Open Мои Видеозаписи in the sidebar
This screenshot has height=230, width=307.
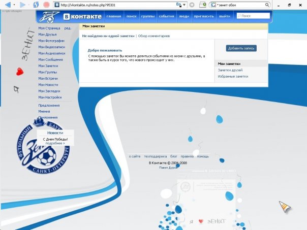click(52, 47)
